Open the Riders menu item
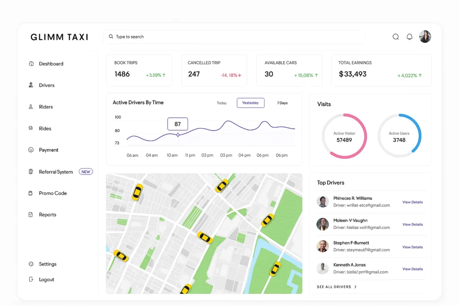 46,107
